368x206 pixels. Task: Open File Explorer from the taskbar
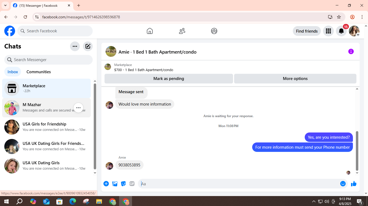99,201
